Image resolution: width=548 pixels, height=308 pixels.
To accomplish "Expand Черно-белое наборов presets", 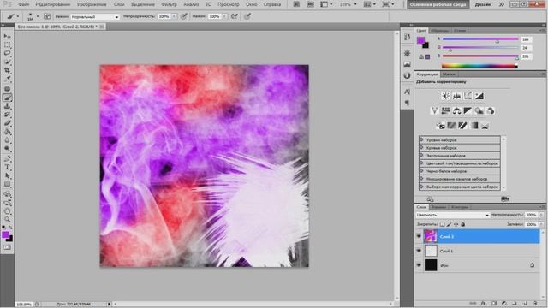I will (x=421, y=171).
